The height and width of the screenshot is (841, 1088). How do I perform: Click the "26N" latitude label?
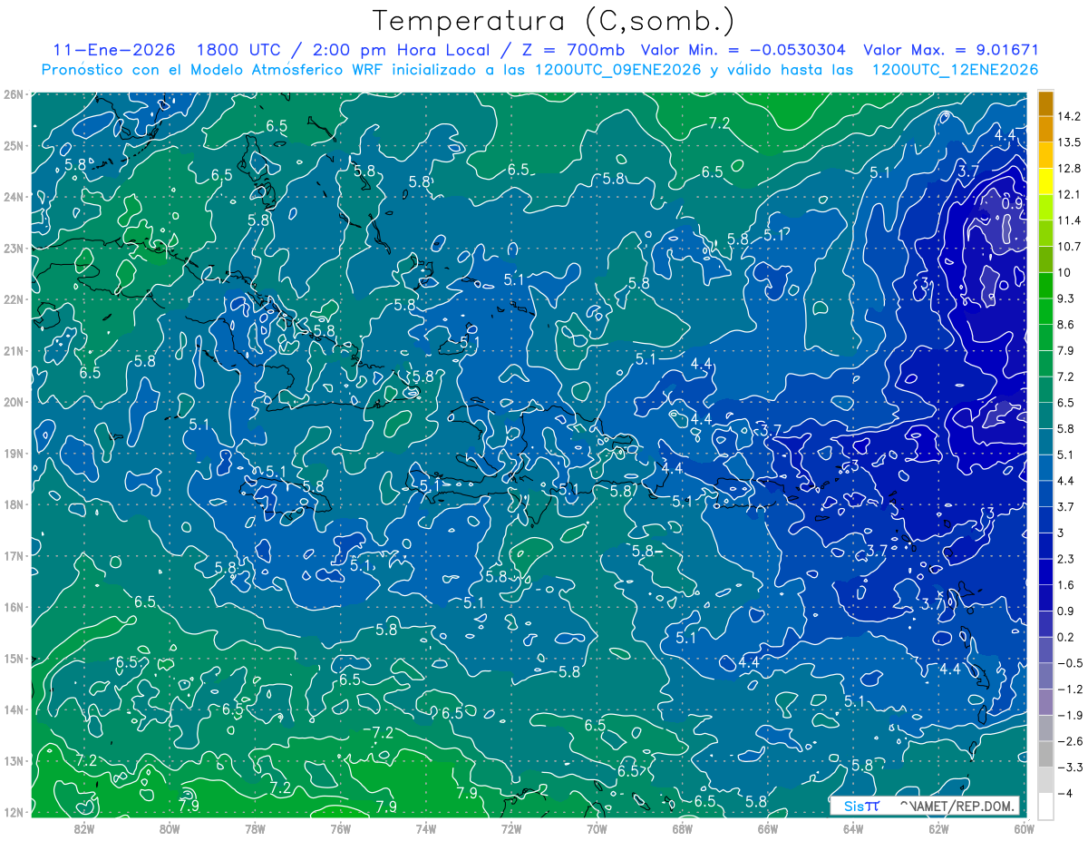13,93
